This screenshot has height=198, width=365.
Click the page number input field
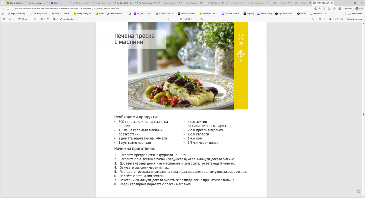tap(181, 19)
